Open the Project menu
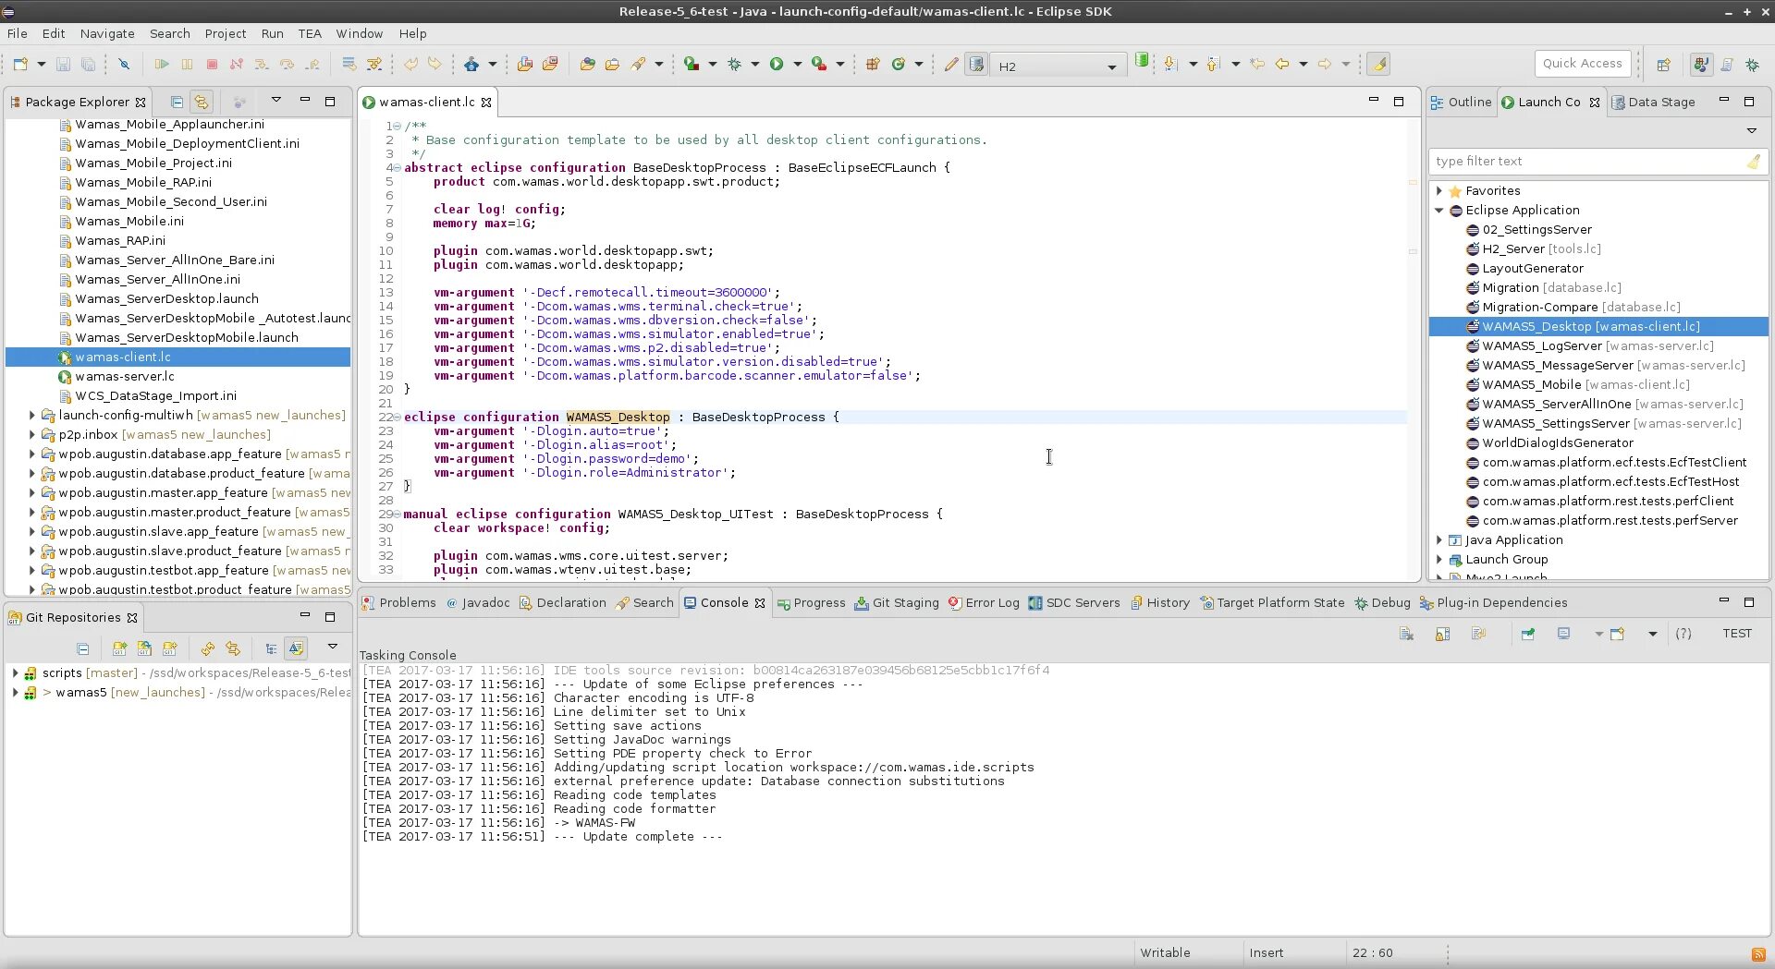The width and height of the screenshot is (1775, 969). tap(226, 33)
